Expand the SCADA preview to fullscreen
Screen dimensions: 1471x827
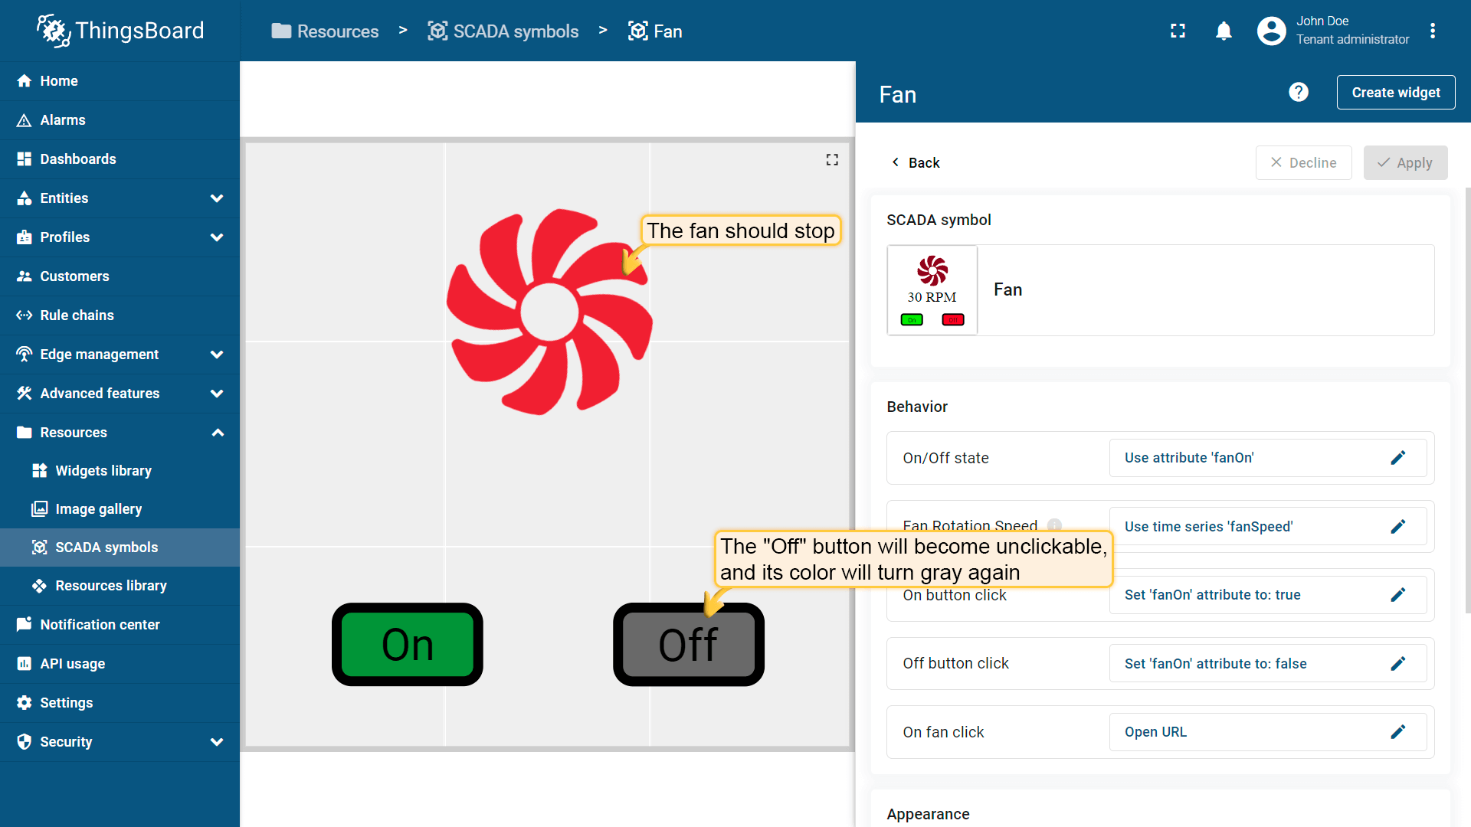(832, 159)
